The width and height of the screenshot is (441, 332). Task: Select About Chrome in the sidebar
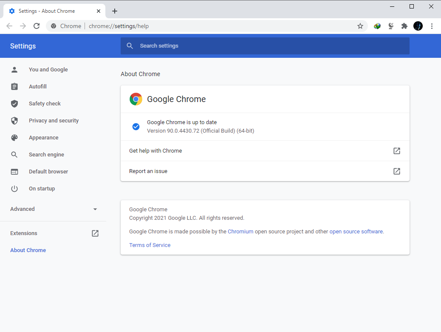[28, 250]
